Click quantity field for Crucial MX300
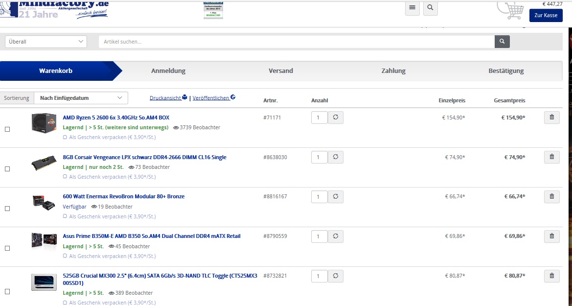Viewport: 572px width, 306px height. (x=319, y=276)
